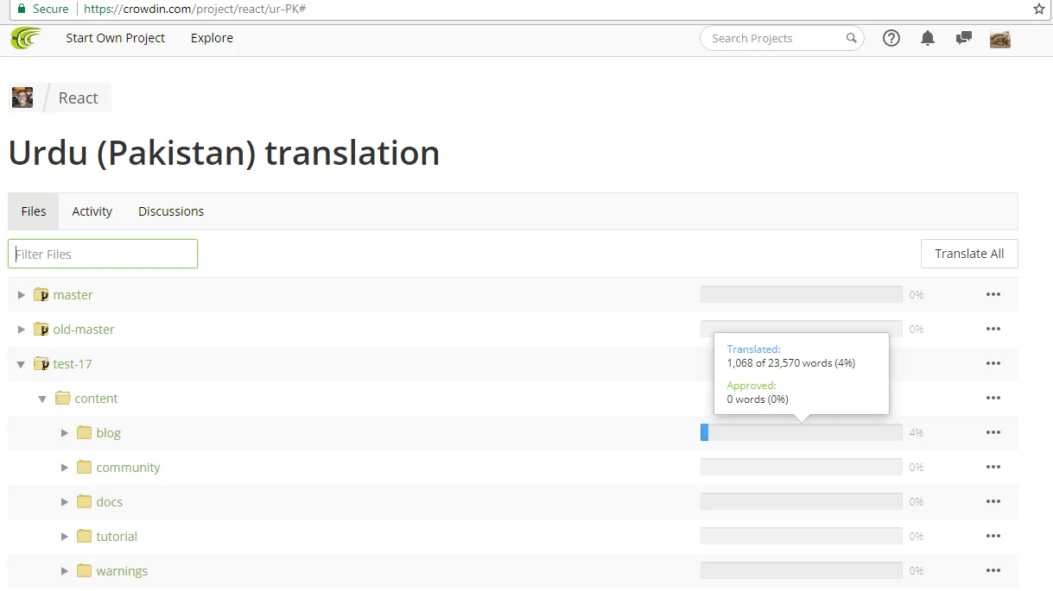This screenshot has width=1053, height=591.
Task: Switch to the Discussions tab
Action: pos(171,211)
